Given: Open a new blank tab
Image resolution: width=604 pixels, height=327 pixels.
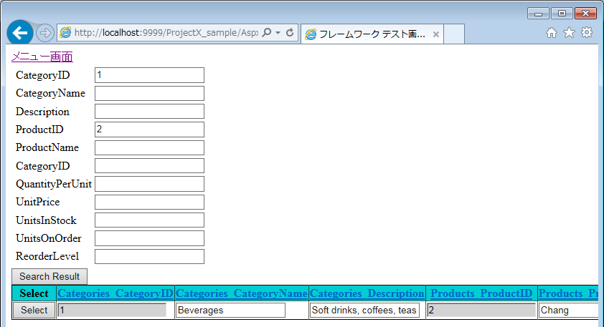Looking at the screenshot, I should (455, 34).
